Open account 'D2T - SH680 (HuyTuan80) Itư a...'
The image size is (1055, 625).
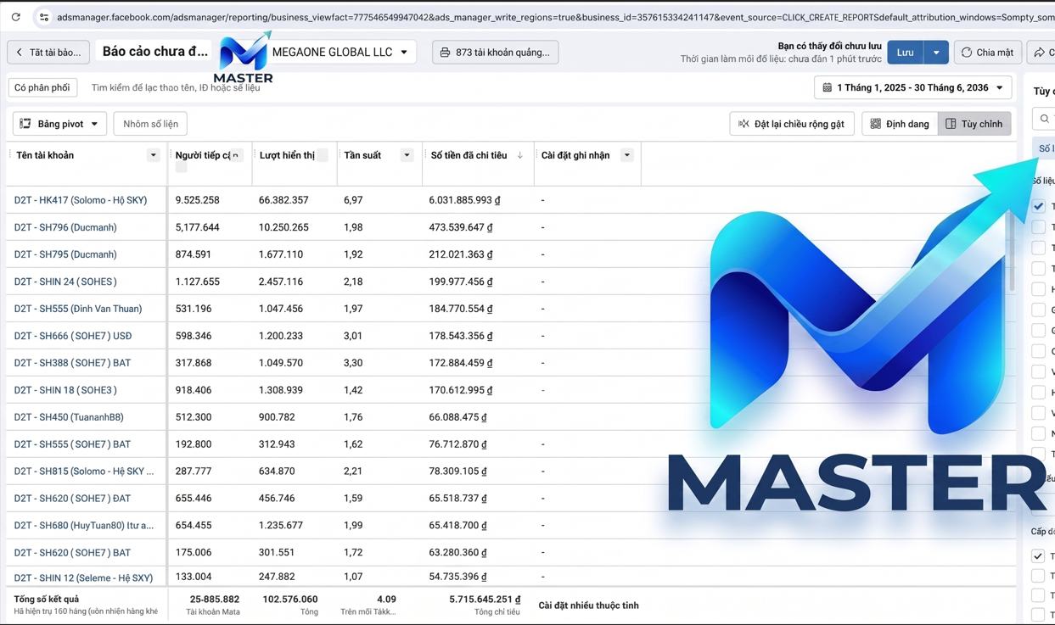pyautogui.click(x=84, y=526)
